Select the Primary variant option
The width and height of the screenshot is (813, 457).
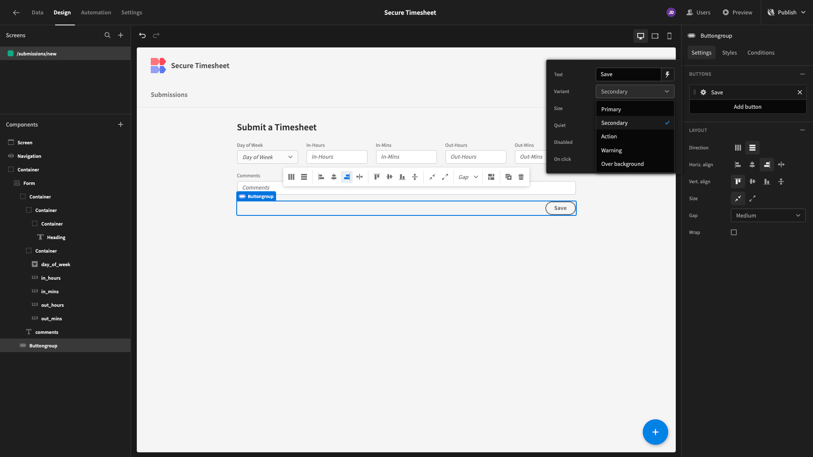[635, 109]
